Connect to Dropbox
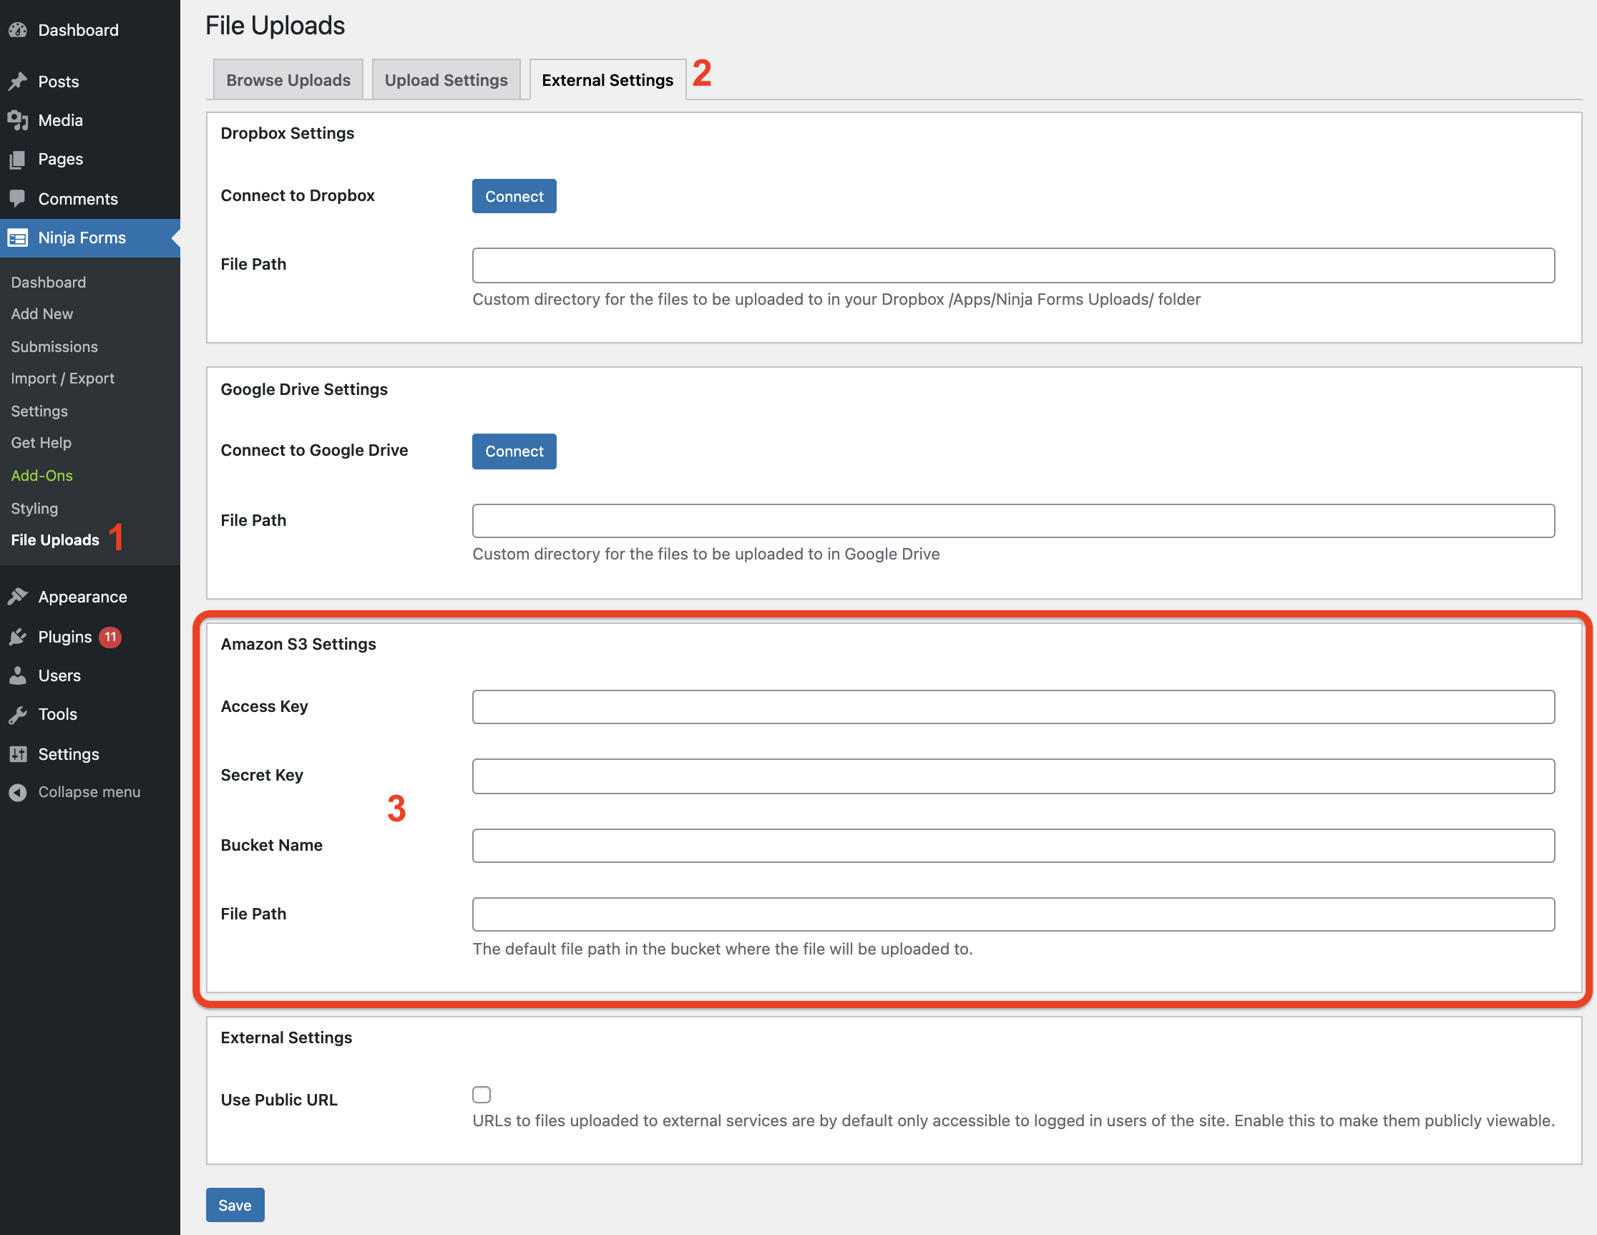This screenshot has height=1235, width=1597. [x=513, y=196]
